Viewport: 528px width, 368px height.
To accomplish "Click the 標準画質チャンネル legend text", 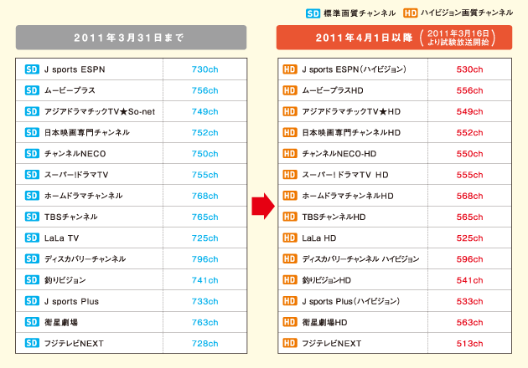I will [x=360, y=13].
